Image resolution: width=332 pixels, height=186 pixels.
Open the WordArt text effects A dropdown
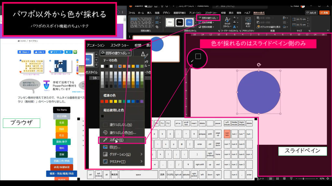point(235,27)
